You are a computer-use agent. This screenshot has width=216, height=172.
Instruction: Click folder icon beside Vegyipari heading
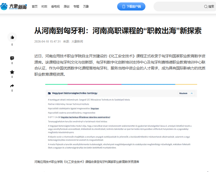pyautogui.click(x=49, y=93)
